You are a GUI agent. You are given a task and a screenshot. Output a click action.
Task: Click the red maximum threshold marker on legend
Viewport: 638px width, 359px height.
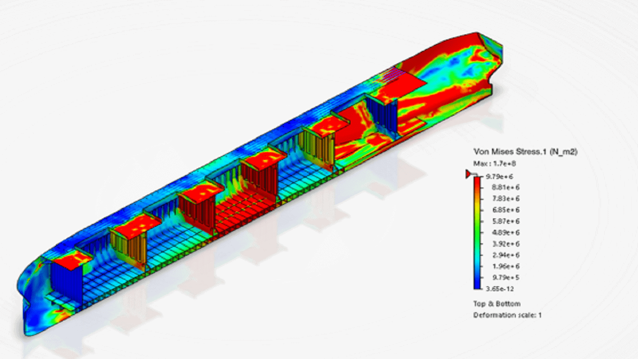[469, 174]
